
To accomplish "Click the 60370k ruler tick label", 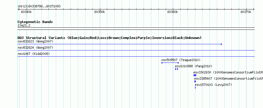I will (246, 12).
